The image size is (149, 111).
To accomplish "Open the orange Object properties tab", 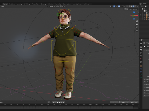I will point(141,66).
